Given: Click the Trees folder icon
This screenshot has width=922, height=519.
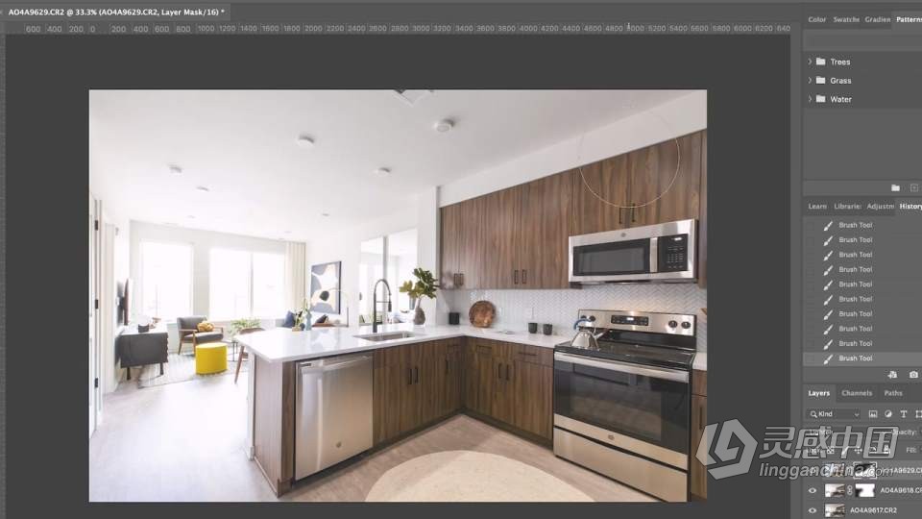Looking at the screenshot, I should click(x=821, y=62).
